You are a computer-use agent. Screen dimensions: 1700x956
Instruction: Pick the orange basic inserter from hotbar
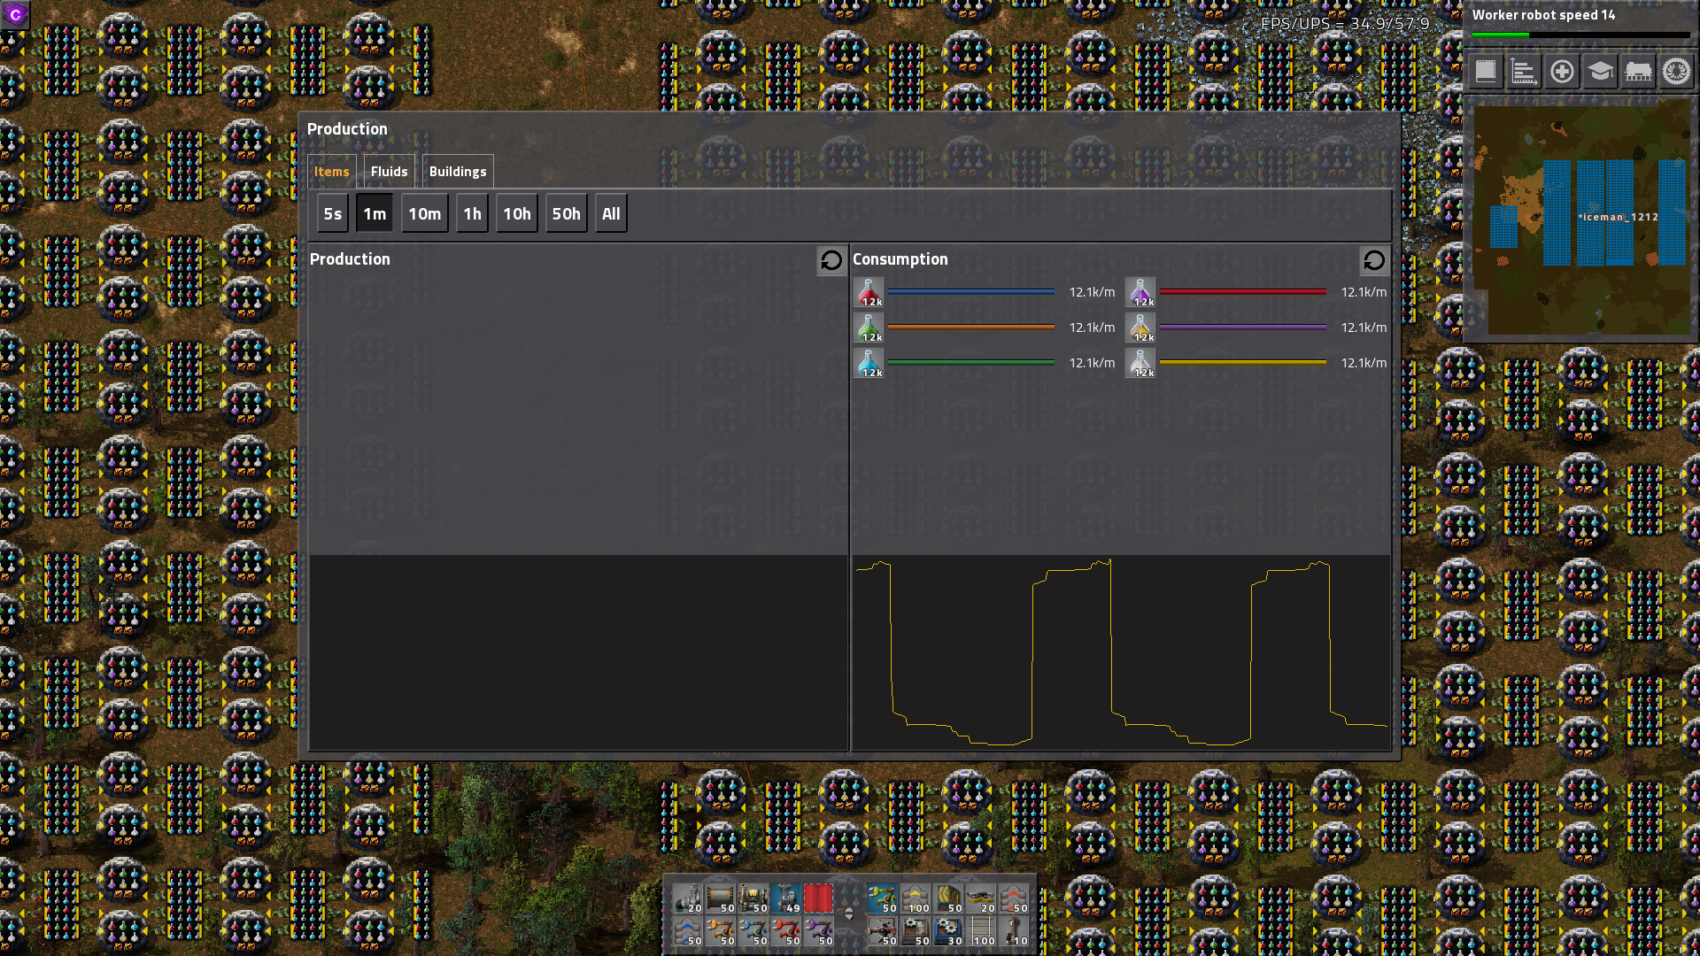click(x=721, y=931)
